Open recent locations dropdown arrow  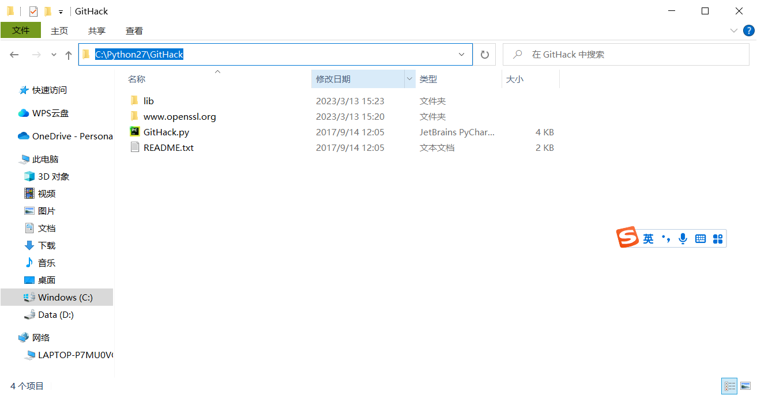[x=54, y=55]
